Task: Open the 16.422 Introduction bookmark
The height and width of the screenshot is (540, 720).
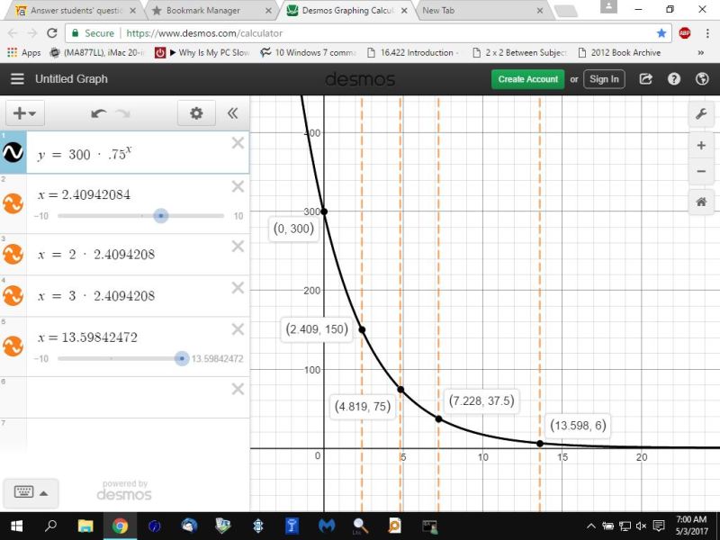Action: point(412,53)
